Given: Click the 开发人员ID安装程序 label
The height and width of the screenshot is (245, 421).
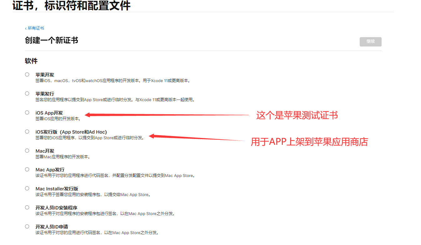Looking at the screenshot, I should [x=57, y=208].
